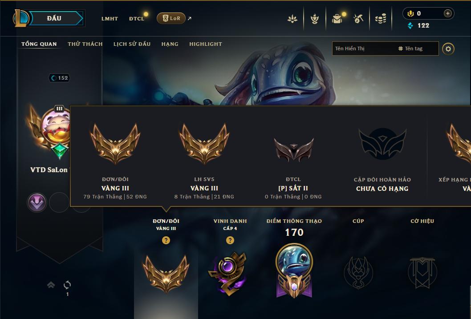The height and width of the screenshot is (319, 471).
Task: Click the question mark under ĐƠN/ĐÔI VÀNG III
Action: click(x=166, y=240)
